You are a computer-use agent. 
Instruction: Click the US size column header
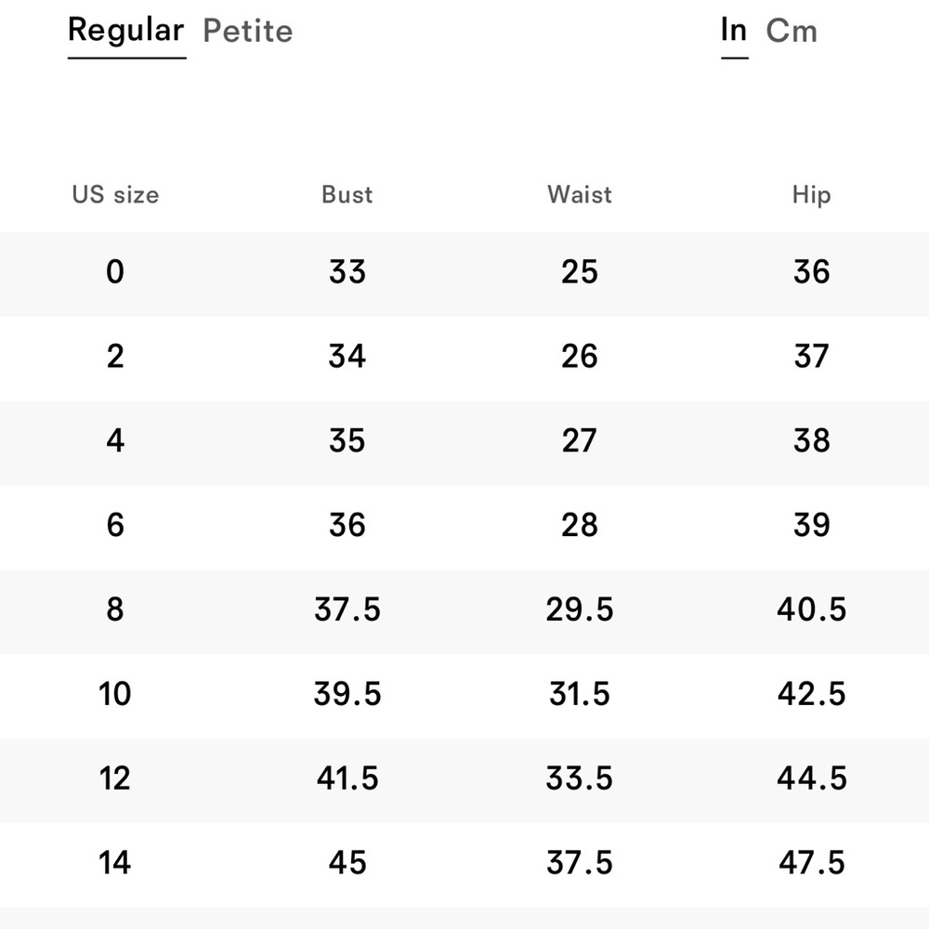click(115, 195)
